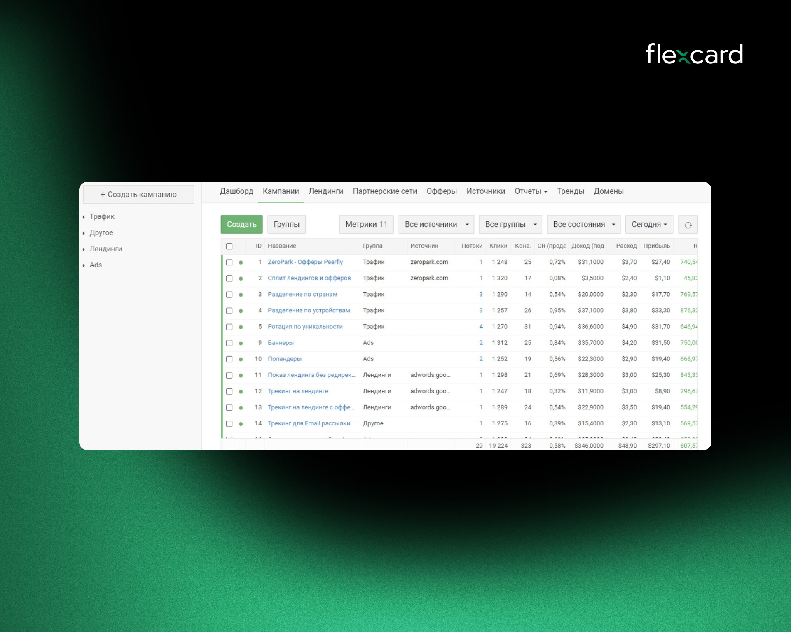Open the Офферы tab
Viewport: 791px width, 632px height.
click(x=442, y=191)
